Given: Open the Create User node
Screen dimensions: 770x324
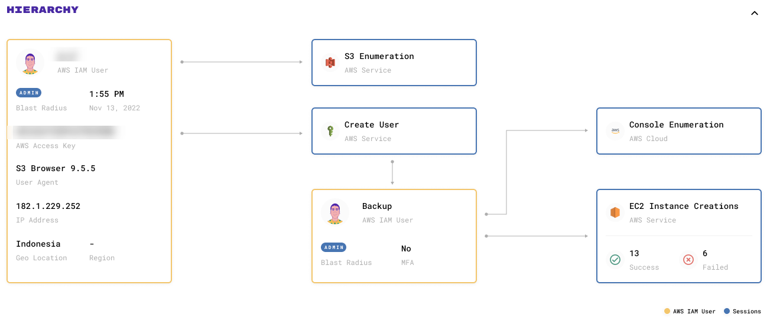Looking at the screenshot, I should pos(394,131).
